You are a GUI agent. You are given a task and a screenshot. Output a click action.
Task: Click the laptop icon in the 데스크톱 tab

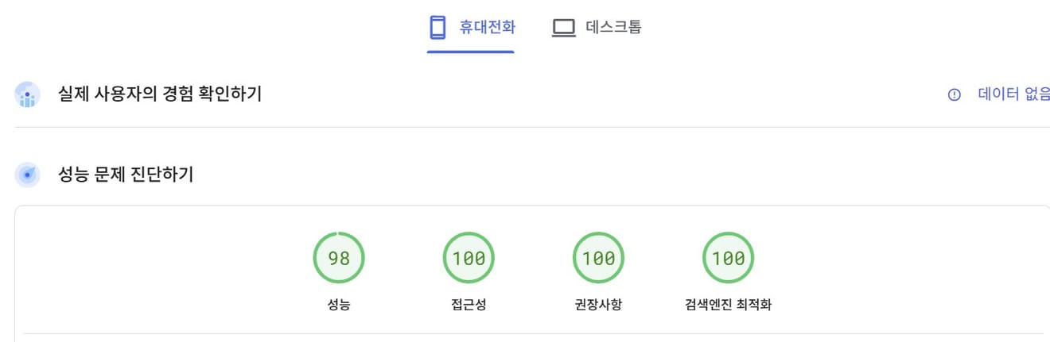563,28
